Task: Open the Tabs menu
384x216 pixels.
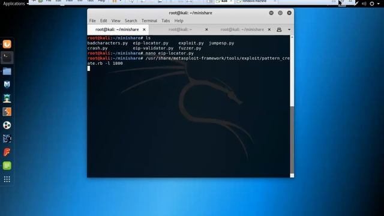Action: point(166,21)
